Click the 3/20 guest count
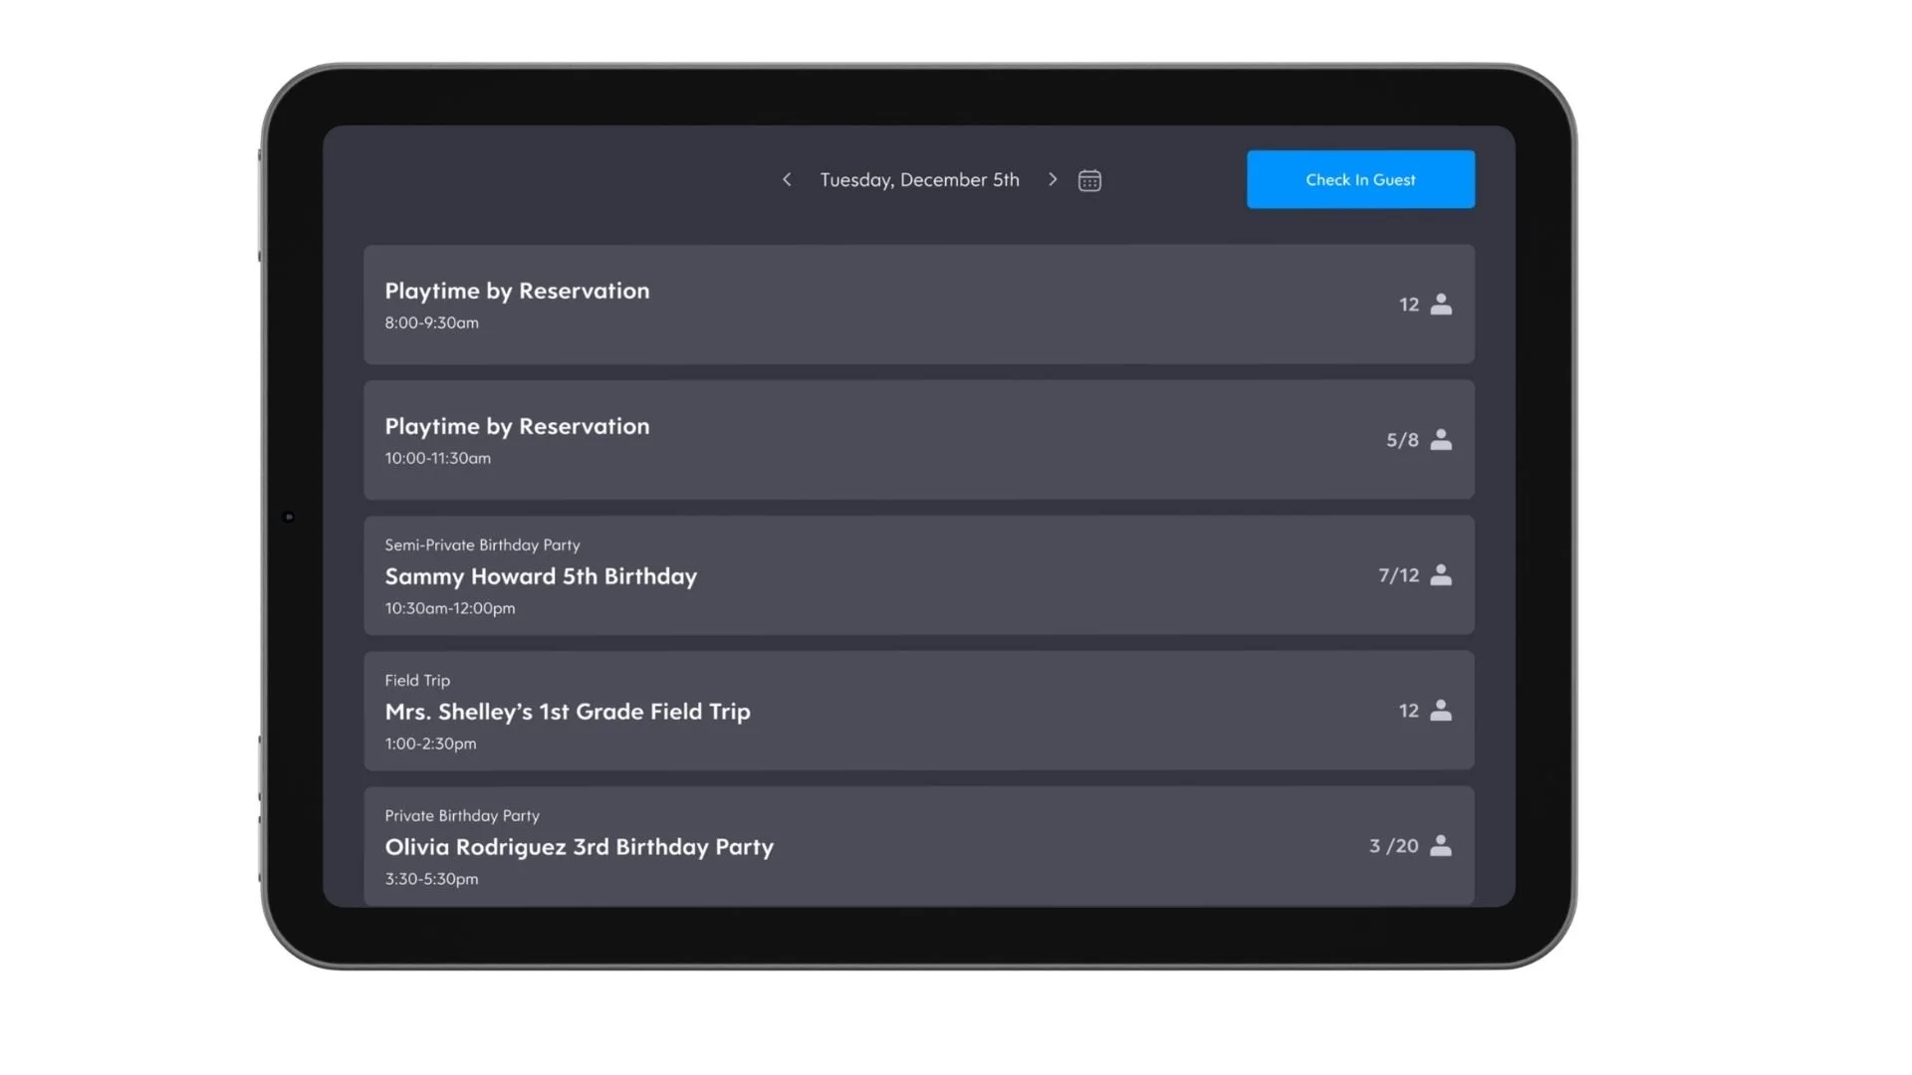The width and height of the screenshot is (1912, 1075). coord(1393,846)
